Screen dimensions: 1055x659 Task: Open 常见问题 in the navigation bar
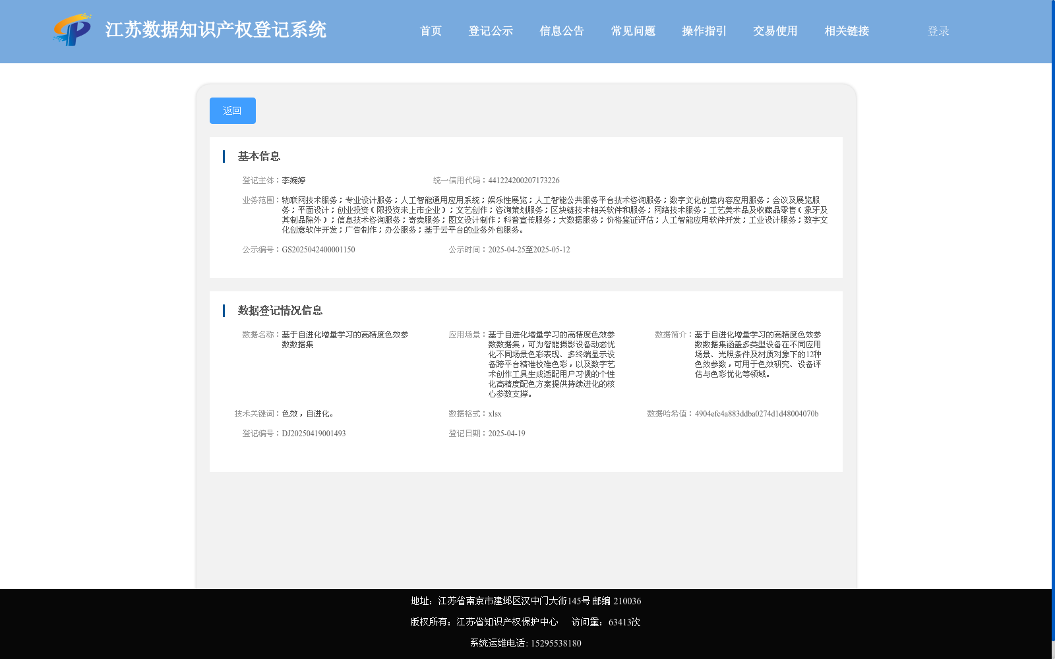tap(633, 31)
